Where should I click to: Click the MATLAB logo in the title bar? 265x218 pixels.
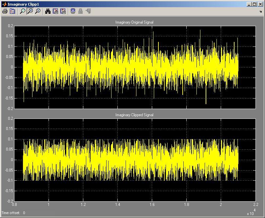4,4
